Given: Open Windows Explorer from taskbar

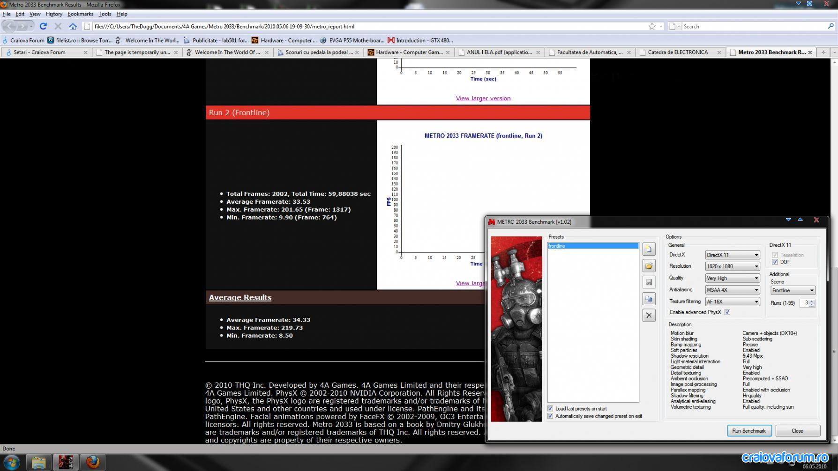Looking at the screenshot, I should click(38, 462).
